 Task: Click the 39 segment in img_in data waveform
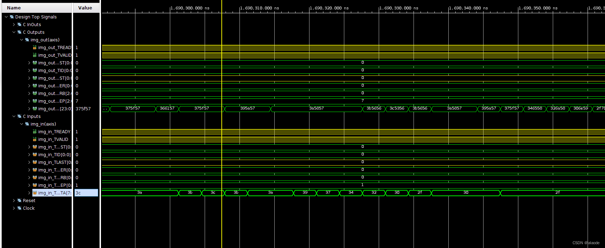(x=305, y=193)
